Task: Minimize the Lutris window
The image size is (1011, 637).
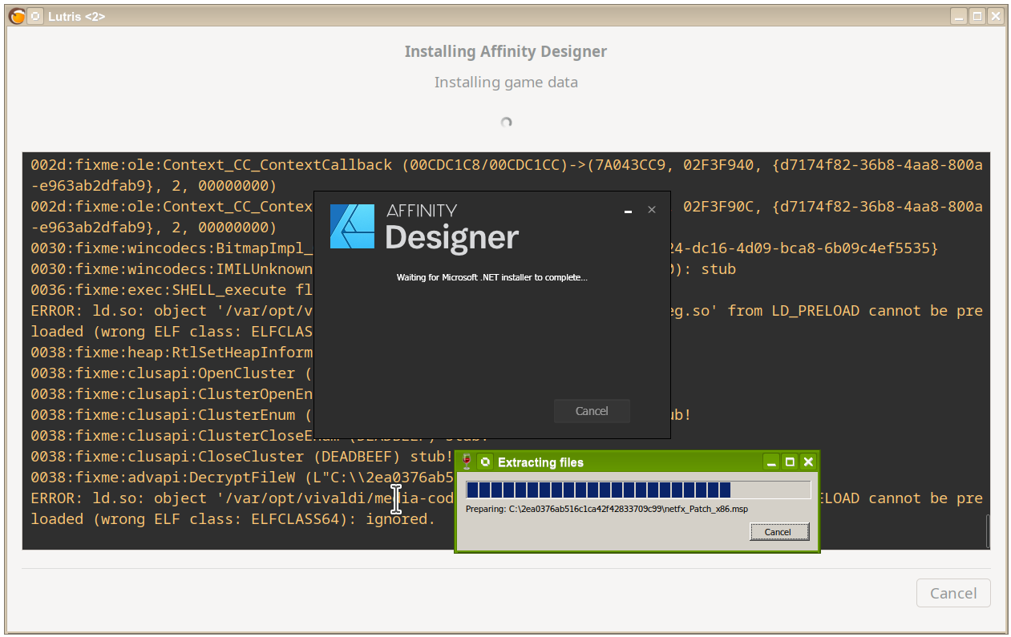Action: (x=959, y=16)
